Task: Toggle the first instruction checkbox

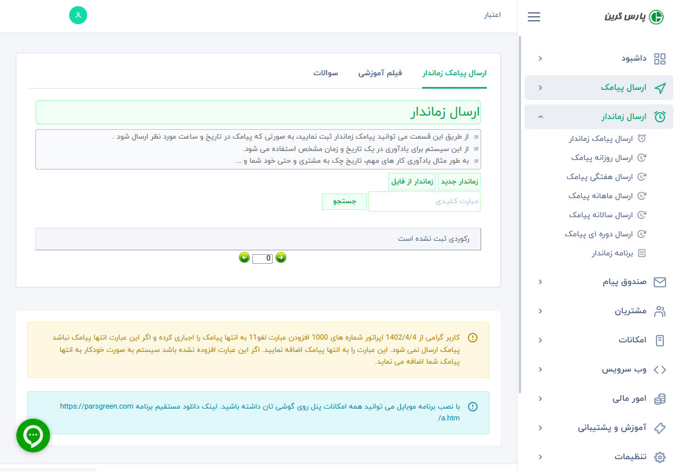Action: point(477,136)
